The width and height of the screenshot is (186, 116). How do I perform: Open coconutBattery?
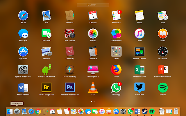(70, 70)
